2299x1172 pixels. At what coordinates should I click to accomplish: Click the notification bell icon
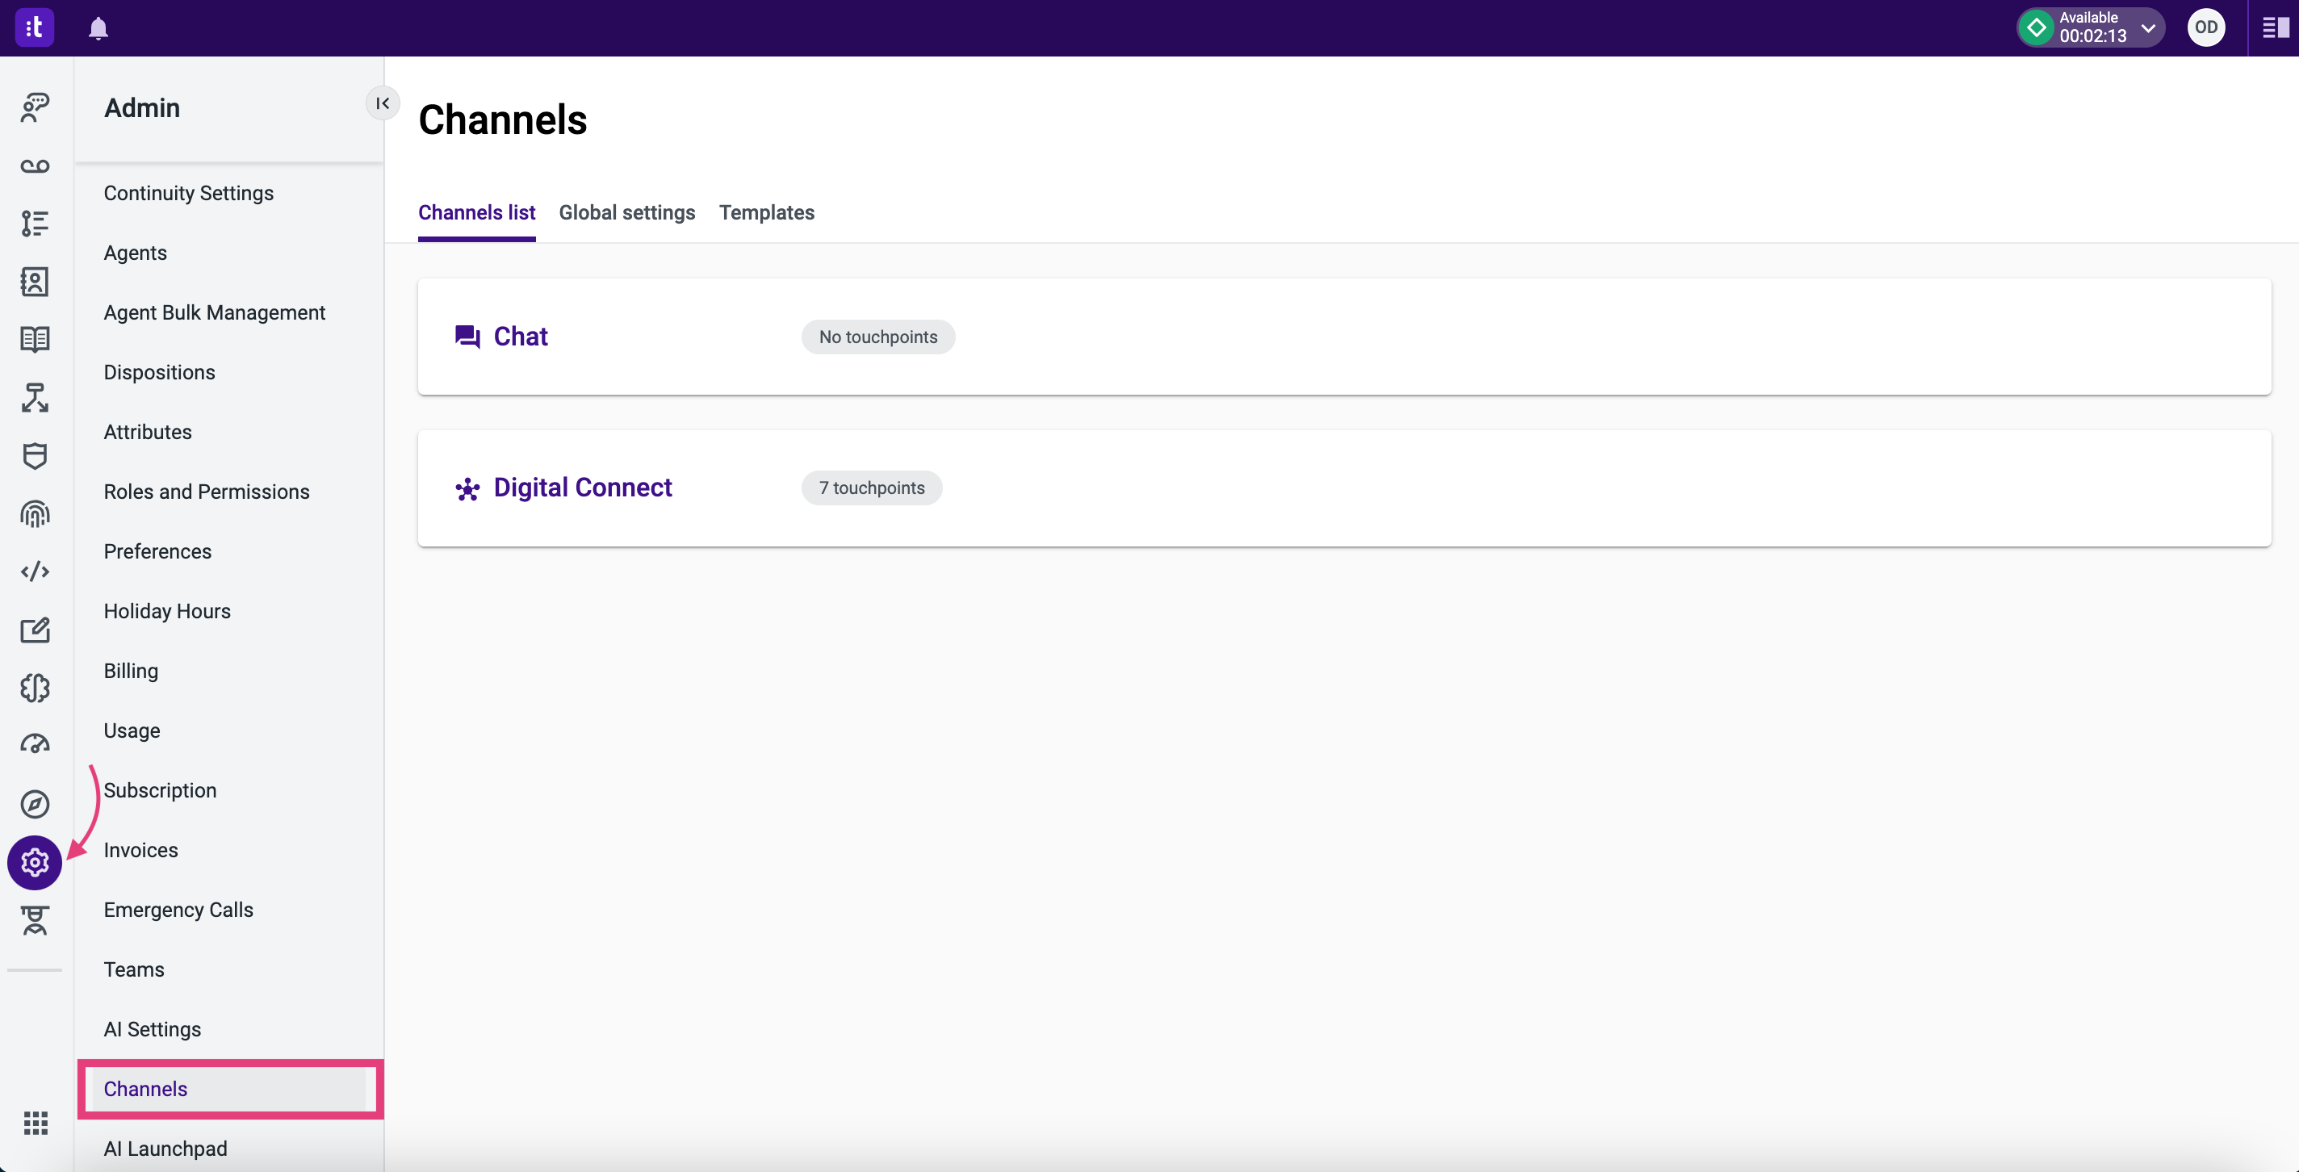pos(98,28)
